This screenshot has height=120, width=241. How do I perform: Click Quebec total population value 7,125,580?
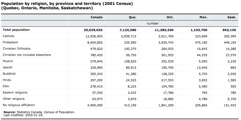[128, 30]
